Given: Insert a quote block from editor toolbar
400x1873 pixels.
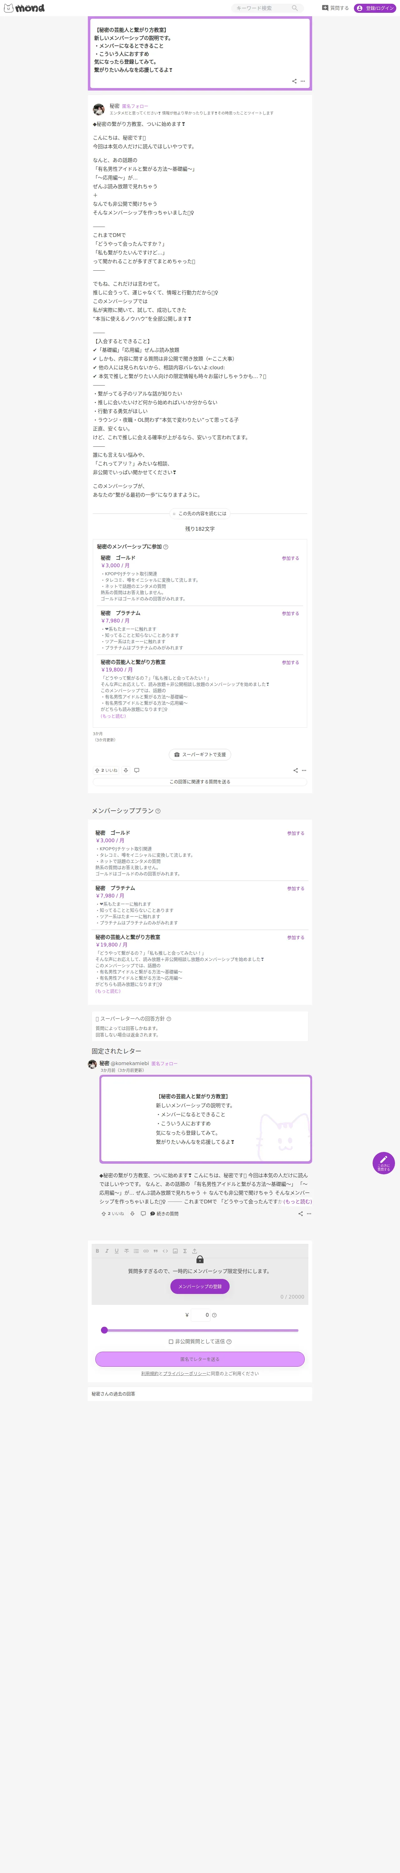Looking at the screenshot, I should tap(155, 1251).
